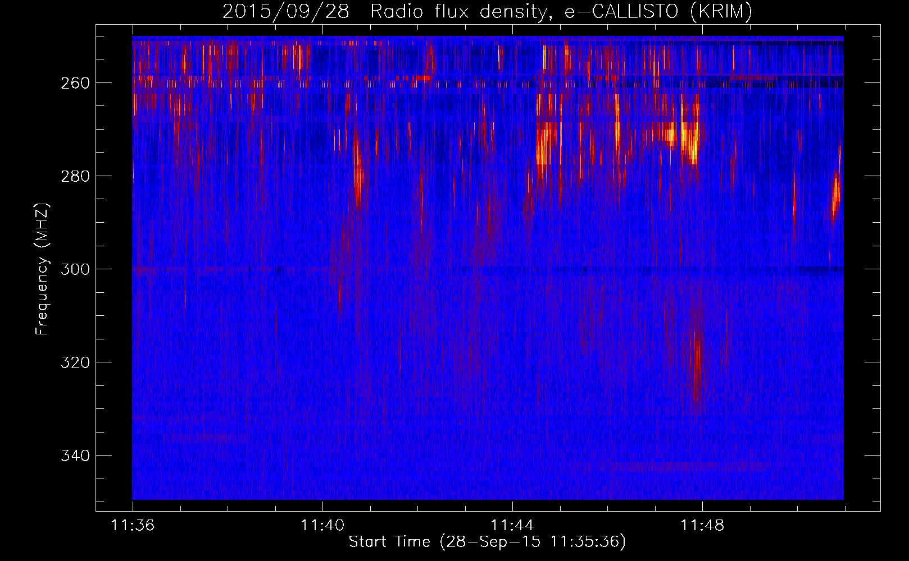Click the plot title 'Radio flux density, e-CALLISTO (KRIM)'
This screenshot has width=909, height=561.
click(561, 12)
